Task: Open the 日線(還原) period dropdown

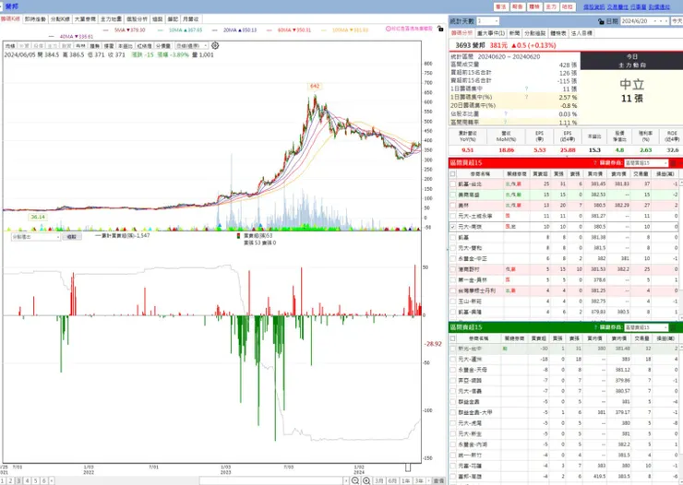Action: (x=192, y=46)
